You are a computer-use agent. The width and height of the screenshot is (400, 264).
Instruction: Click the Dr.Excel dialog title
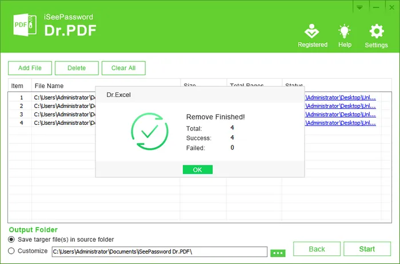point(119,95)
